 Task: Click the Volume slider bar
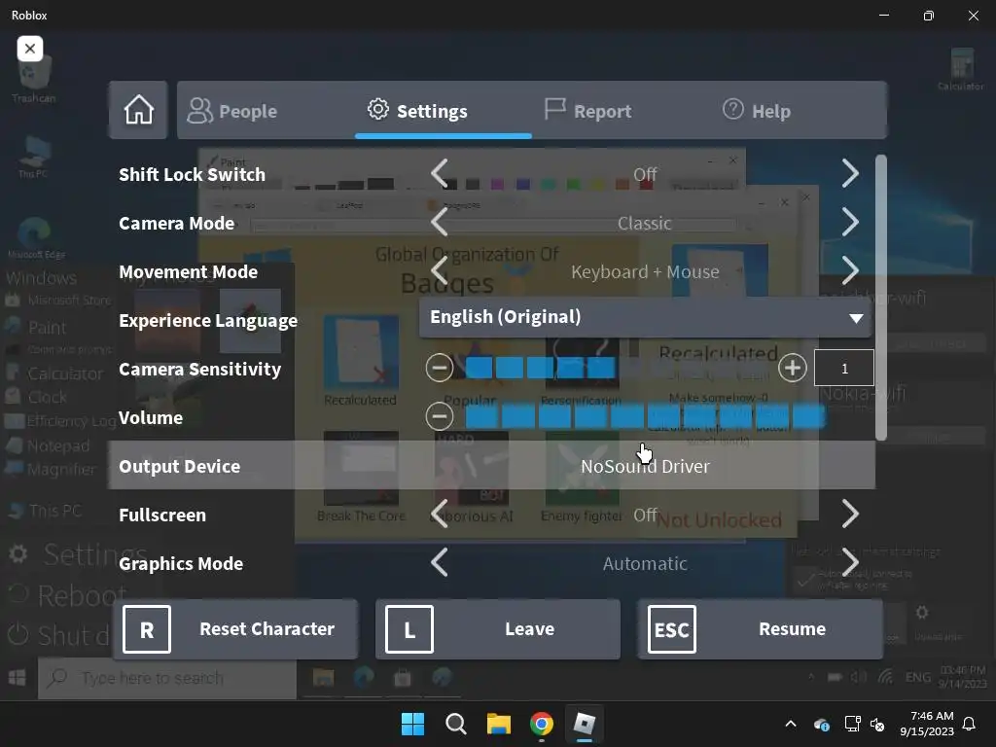pyautogui.click(x=645, y=416)
